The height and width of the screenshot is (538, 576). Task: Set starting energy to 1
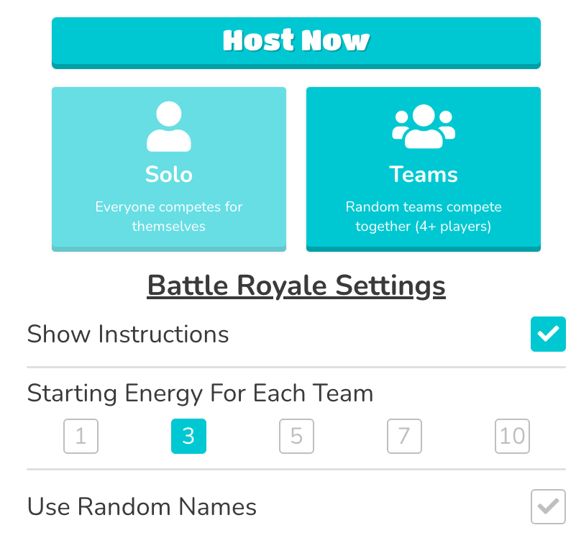(81, 437)
